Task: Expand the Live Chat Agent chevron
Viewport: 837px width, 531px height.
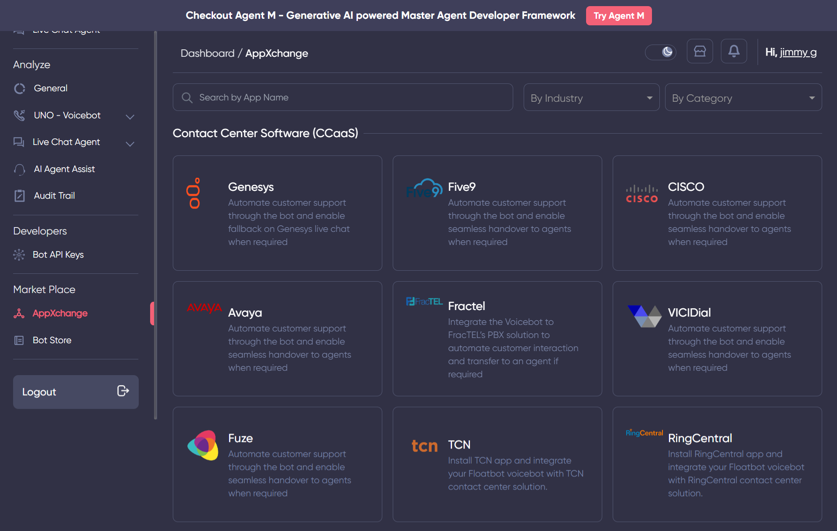Action: (x=130, y=144)
